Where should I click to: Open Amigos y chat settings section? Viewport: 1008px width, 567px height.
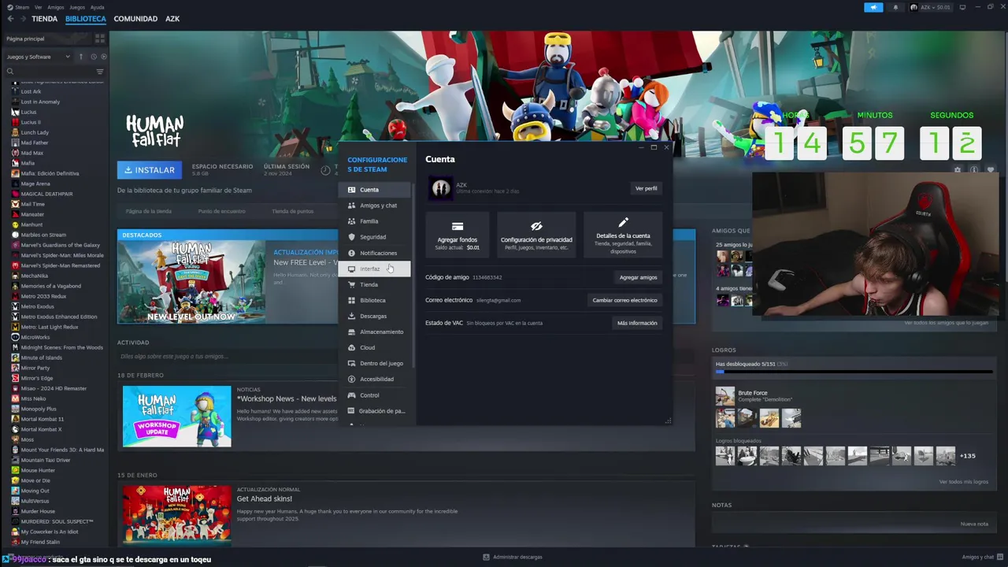tap(375, 206)
